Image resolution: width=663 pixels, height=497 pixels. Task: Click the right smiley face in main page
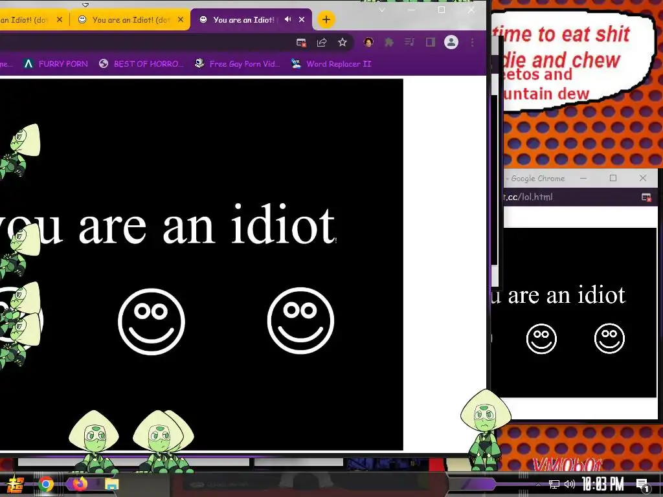[x=300, y=320]
